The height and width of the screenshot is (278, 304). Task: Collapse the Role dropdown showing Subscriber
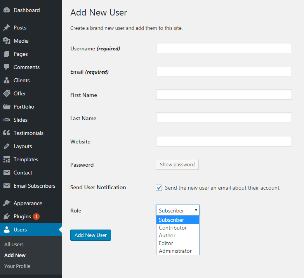[x=177, y=210]
